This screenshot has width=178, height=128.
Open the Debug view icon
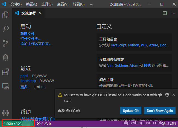5,58
